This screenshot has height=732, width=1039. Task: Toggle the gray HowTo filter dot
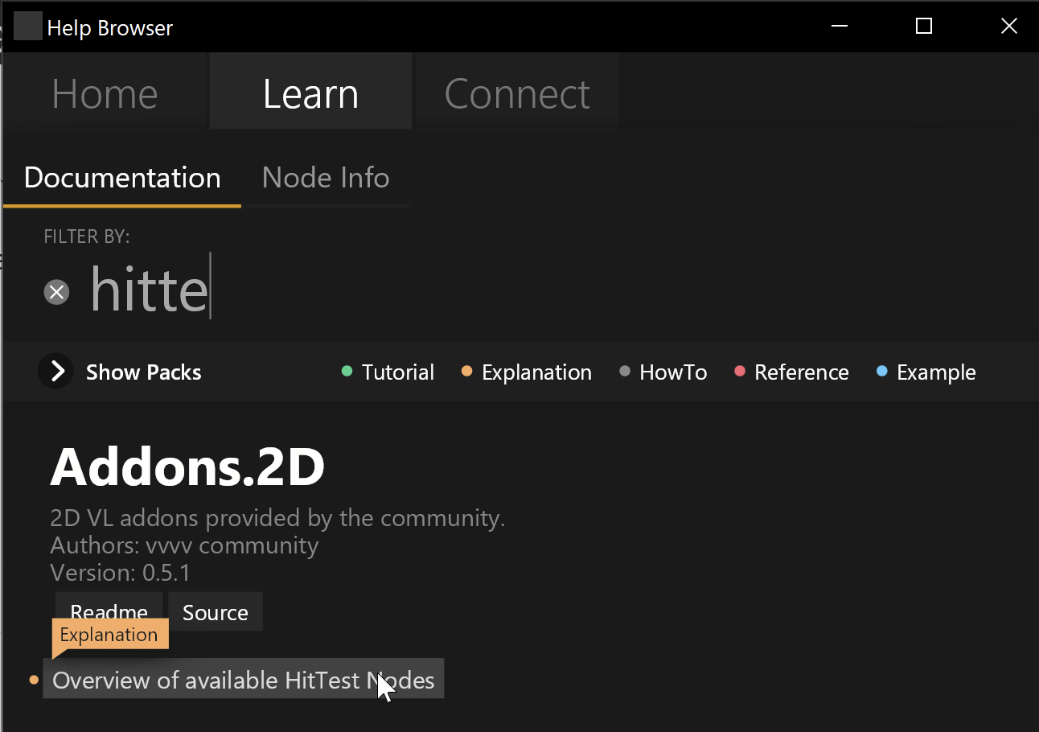625,372
